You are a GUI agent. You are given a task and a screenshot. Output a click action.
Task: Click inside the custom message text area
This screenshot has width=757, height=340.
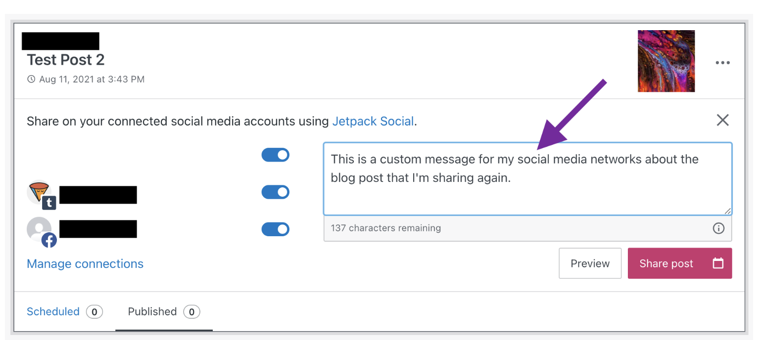coord(528,179)
